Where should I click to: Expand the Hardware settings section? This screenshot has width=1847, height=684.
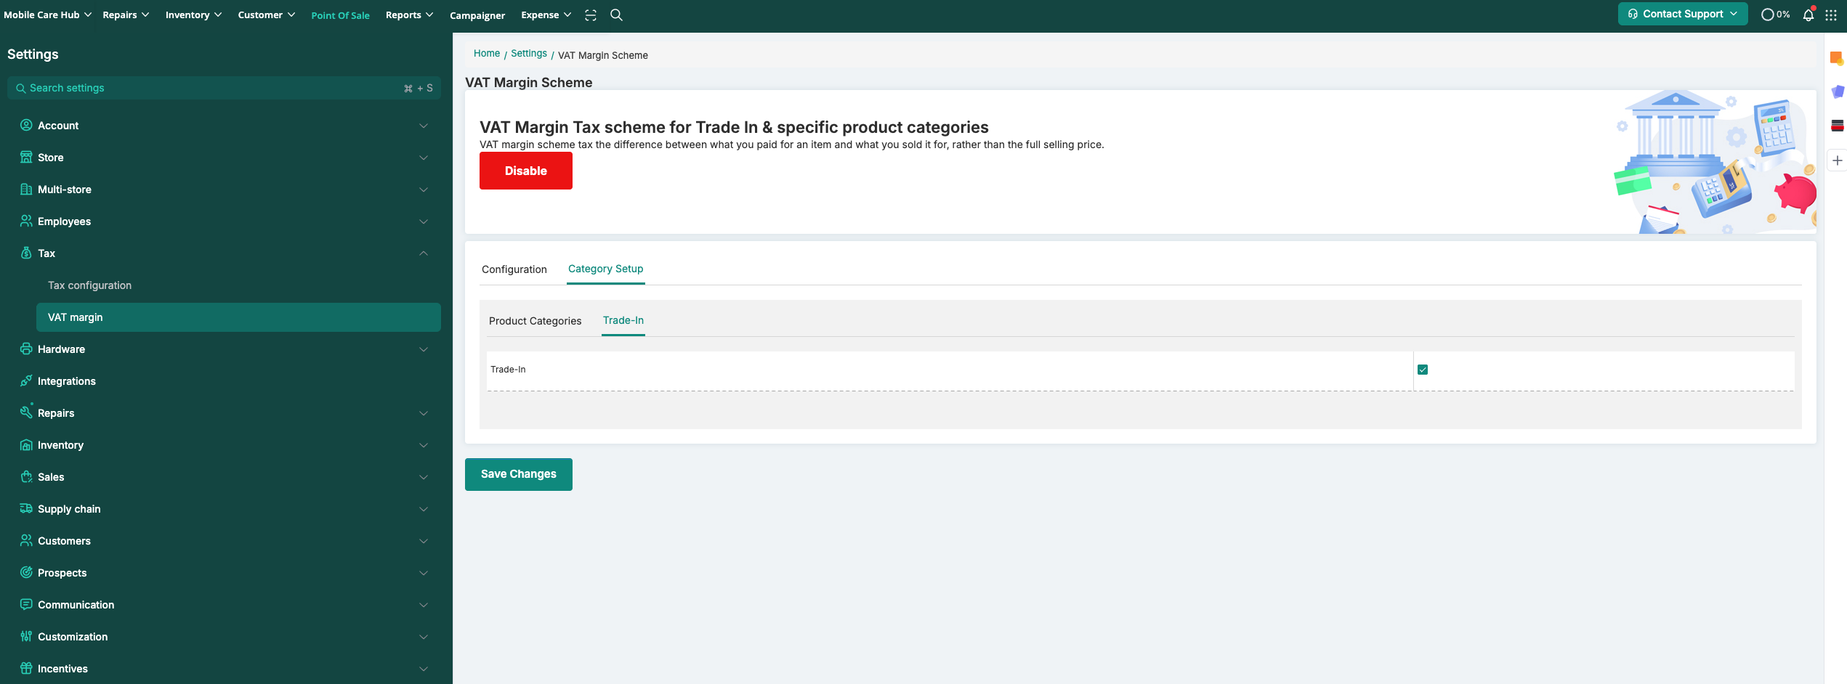[423, 349]
